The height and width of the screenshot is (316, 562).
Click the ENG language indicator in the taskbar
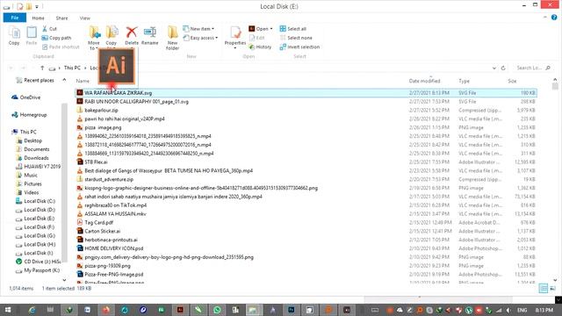tap(522, 310)
